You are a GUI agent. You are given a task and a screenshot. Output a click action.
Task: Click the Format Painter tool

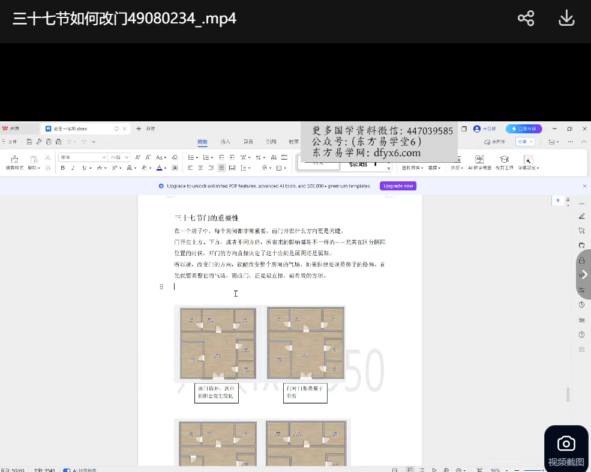tap(14, 162)
